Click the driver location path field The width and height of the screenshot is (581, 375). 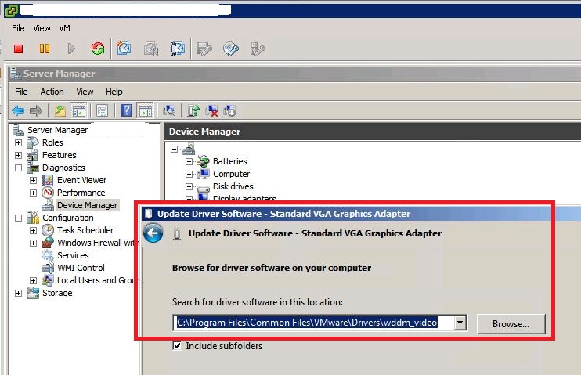pyautogui.click(x=313, y=323)
